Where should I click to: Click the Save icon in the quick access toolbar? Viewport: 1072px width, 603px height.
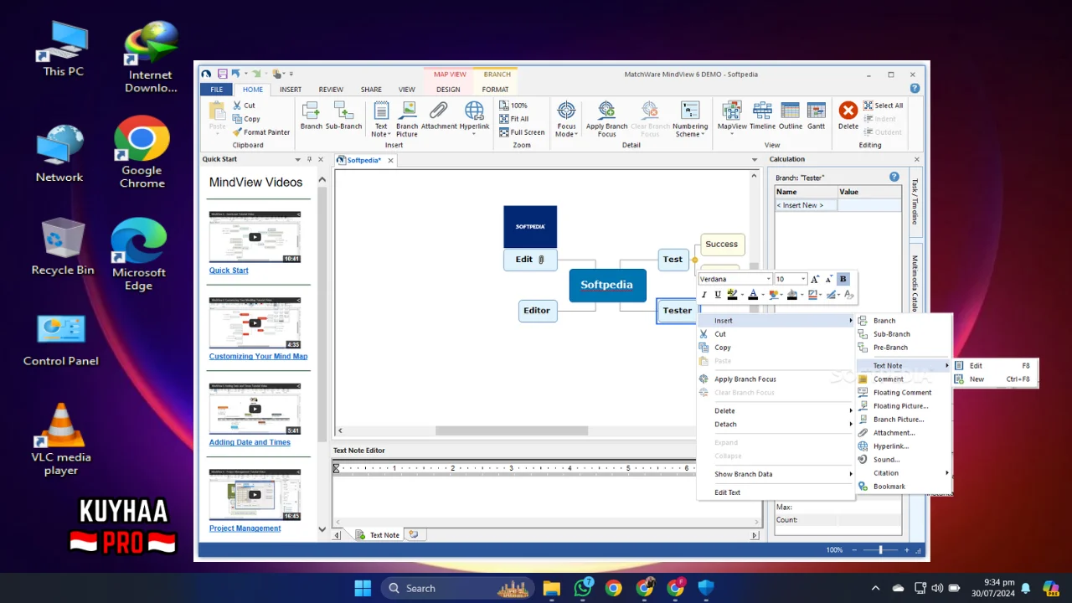pyautogui.click(x=223, y=74)
